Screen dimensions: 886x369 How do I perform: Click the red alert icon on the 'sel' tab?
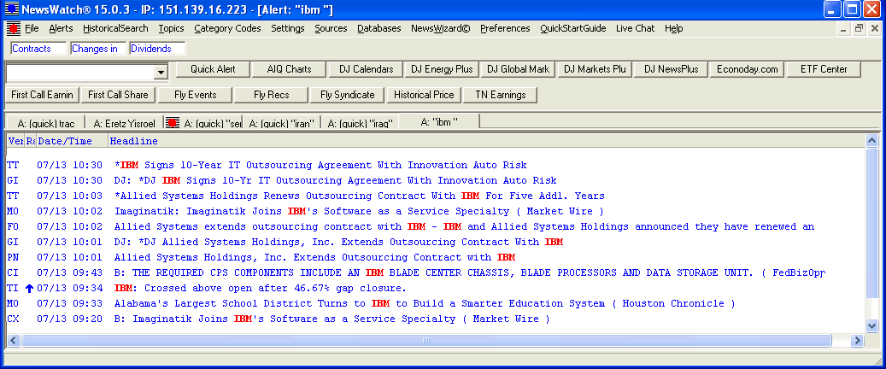tap(172, 123)
